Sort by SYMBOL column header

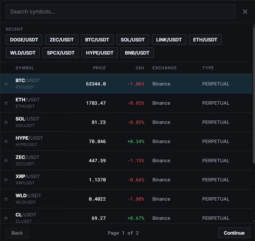[x=25, y=68]
